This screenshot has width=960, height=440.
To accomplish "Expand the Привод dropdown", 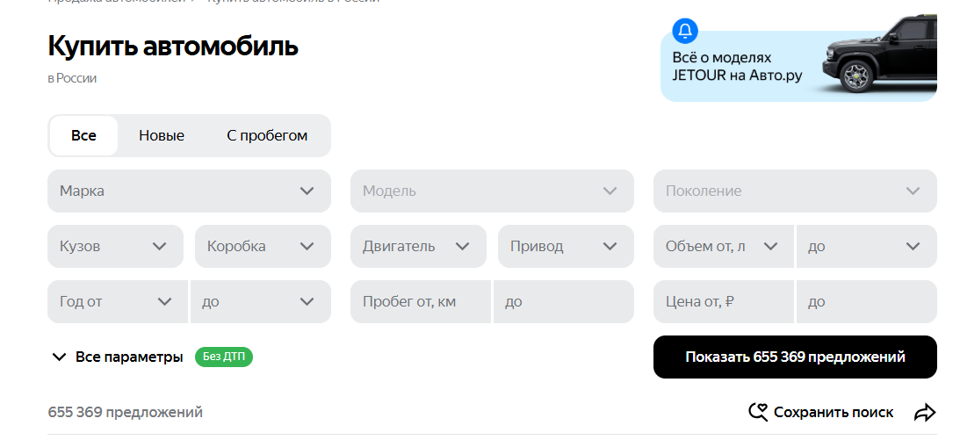I will (x=566, y=246).
